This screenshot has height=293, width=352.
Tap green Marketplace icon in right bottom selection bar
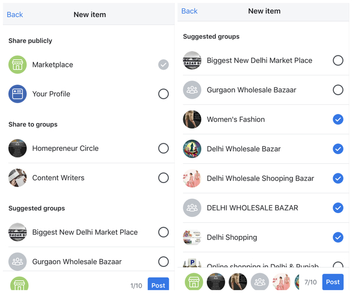[194, 282]
